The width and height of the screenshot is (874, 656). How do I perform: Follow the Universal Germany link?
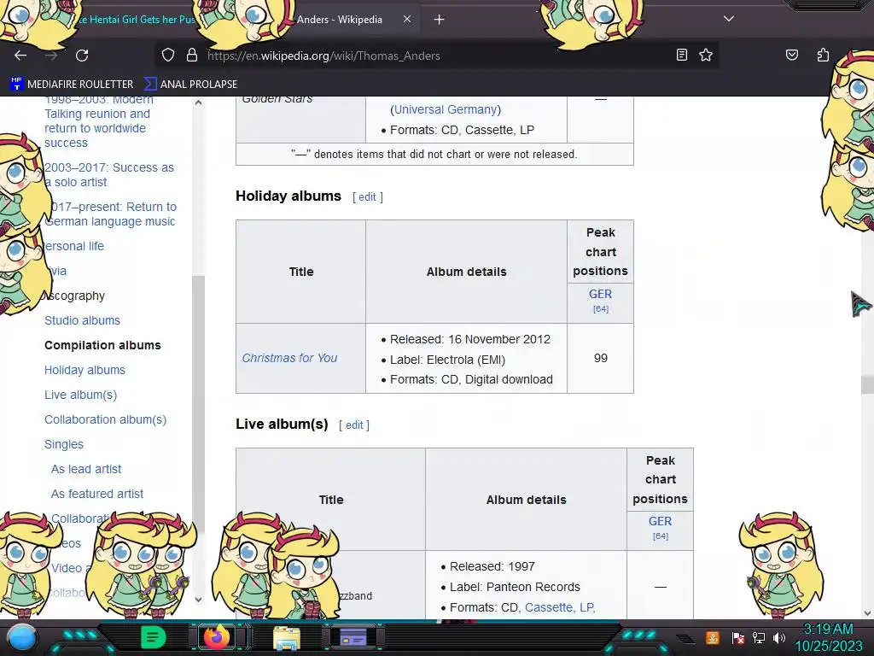pyautogui.click(x=446, y=109)
